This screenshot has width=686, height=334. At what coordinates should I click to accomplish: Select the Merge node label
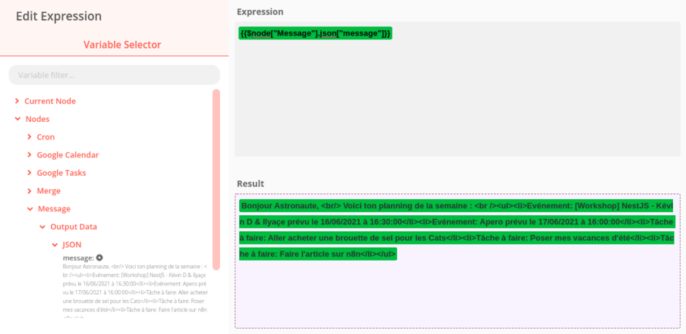[49, 191]
